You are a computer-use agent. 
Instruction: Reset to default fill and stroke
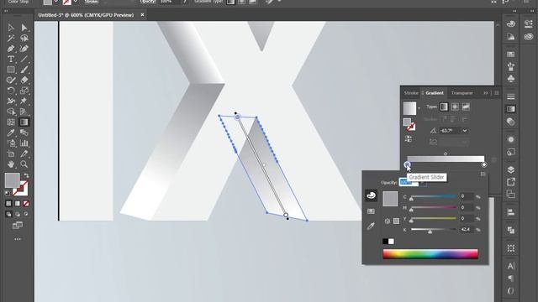8,194
